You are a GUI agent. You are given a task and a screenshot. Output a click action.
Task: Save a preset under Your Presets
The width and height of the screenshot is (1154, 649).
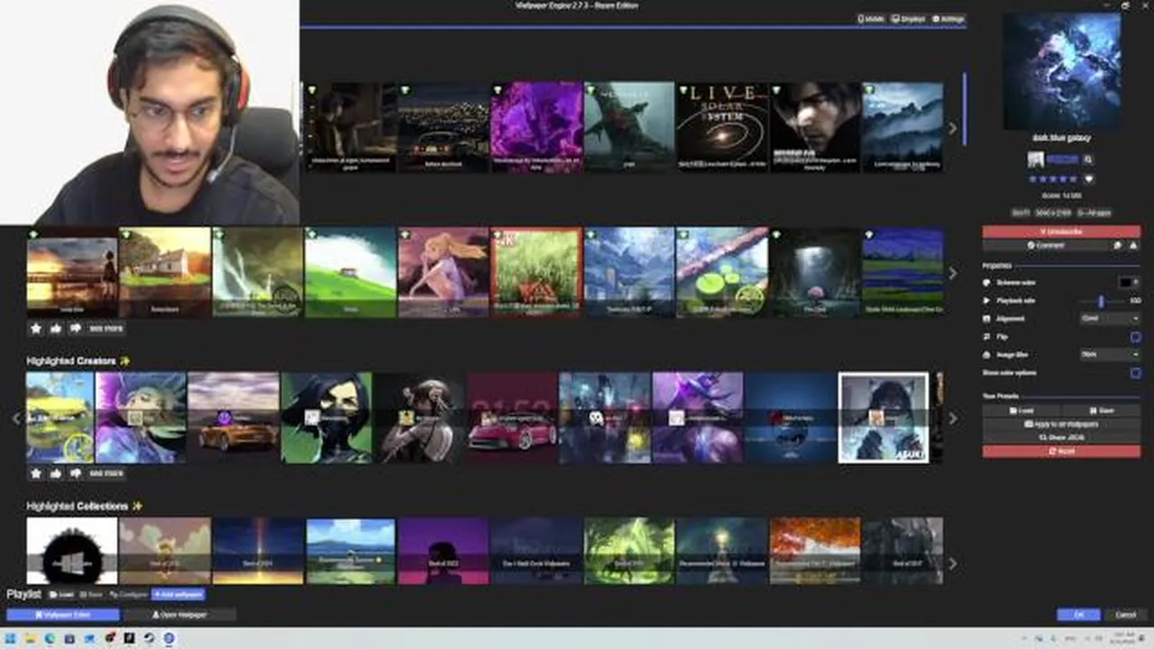pos(1102,410)
